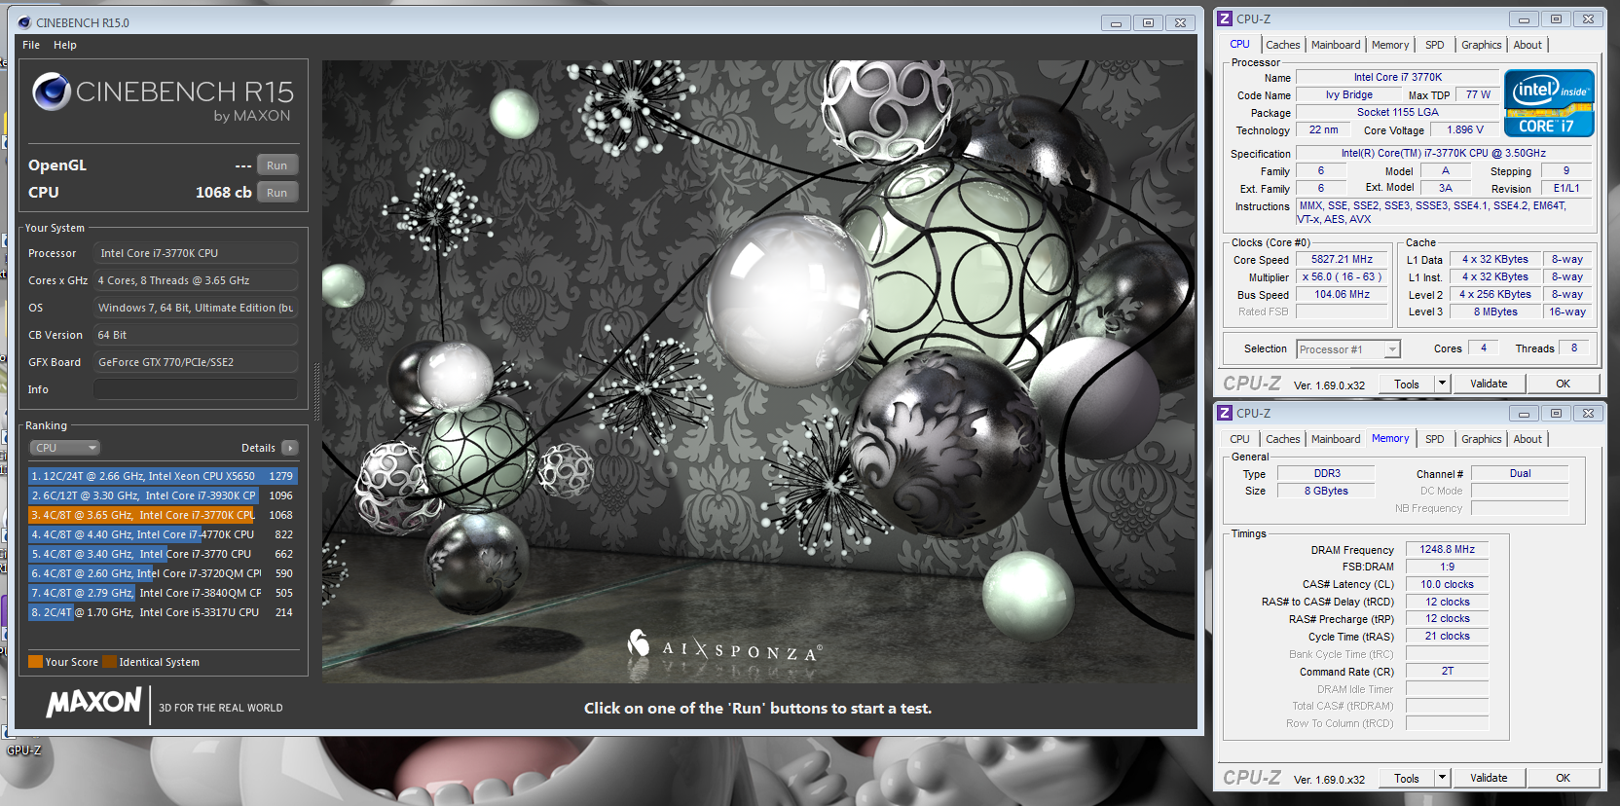Click OK in upper CPU-Z window
The width and height of the screenshot is (1620, 806).
(x=1563, y=385)
